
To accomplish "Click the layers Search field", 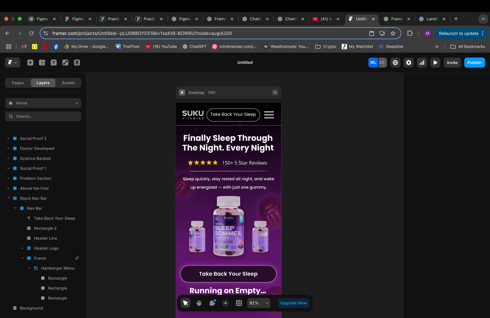I will pyautogui.click(x=43, y=116).
